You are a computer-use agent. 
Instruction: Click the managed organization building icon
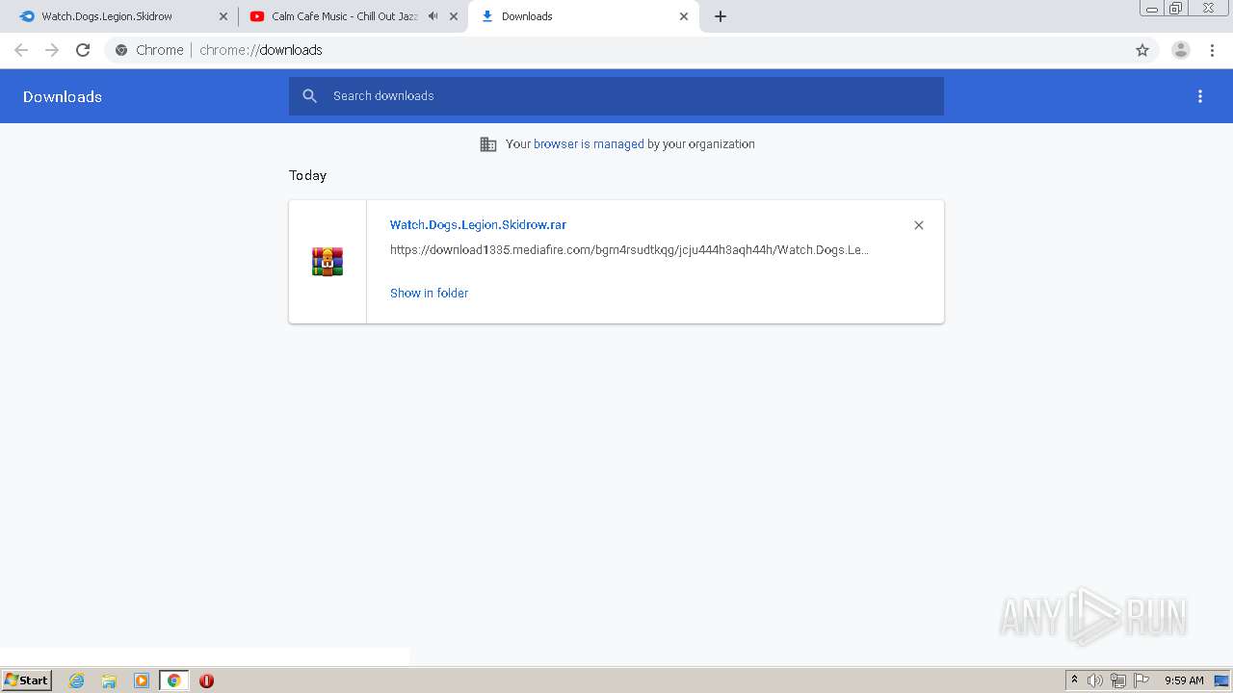pos(488,144)
